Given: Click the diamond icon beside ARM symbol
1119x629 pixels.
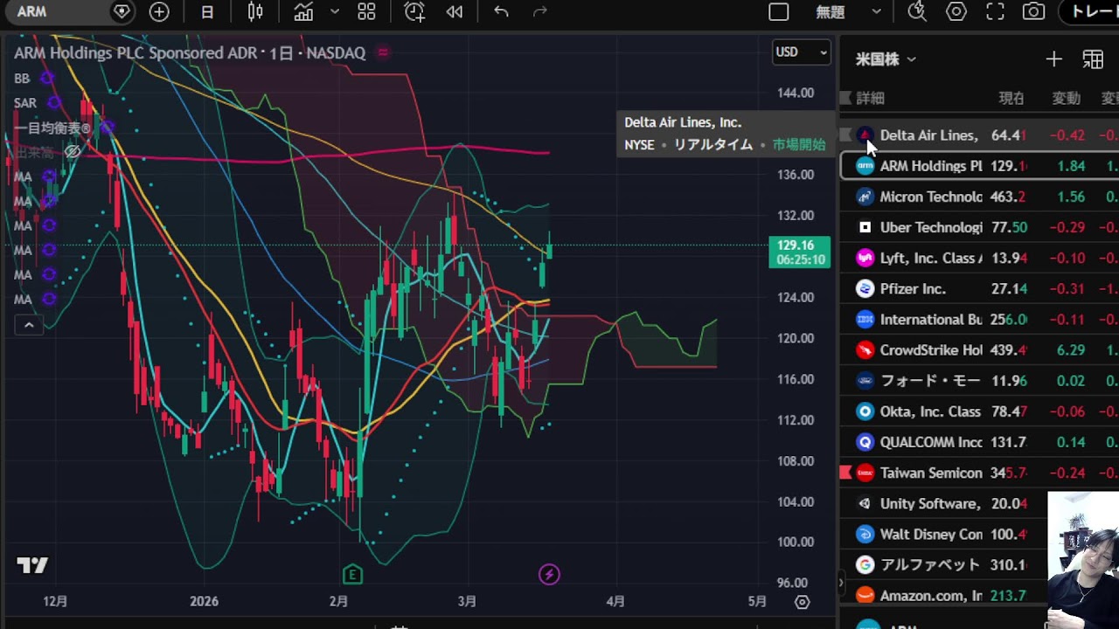Looking at the screenshot, I should pyautogui.click(x=122, y=11).
